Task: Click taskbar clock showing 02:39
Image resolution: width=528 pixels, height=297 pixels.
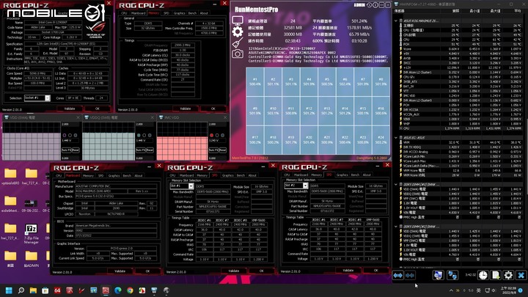Action: tap(507, 290)
